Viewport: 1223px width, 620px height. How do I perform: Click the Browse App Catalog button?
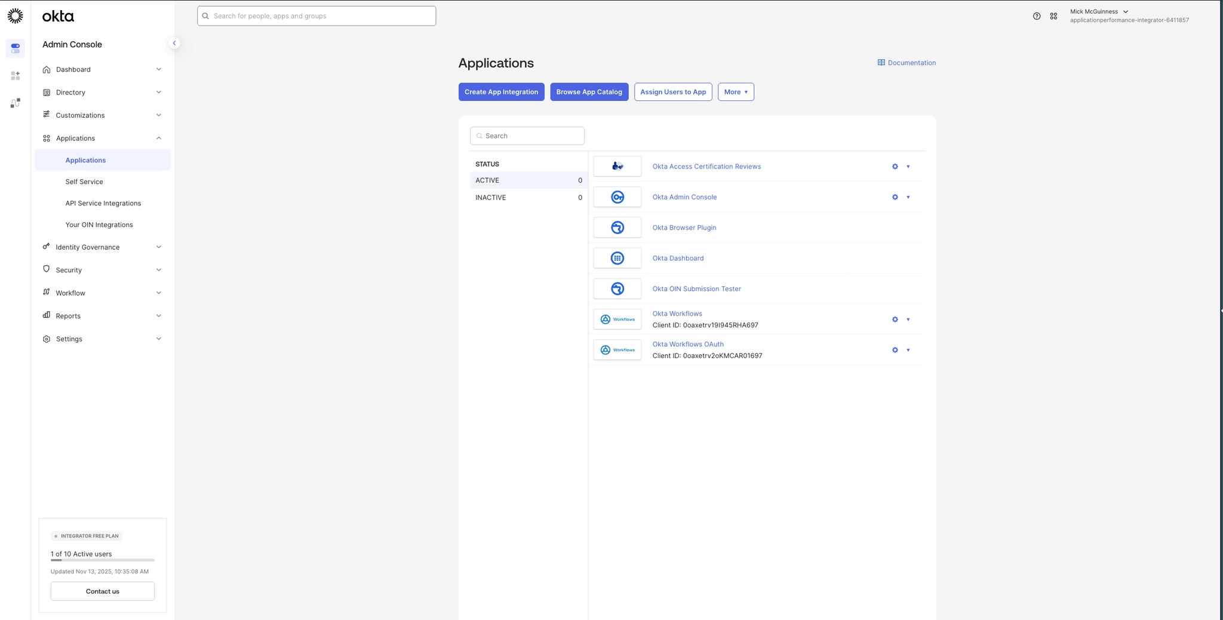589,92
